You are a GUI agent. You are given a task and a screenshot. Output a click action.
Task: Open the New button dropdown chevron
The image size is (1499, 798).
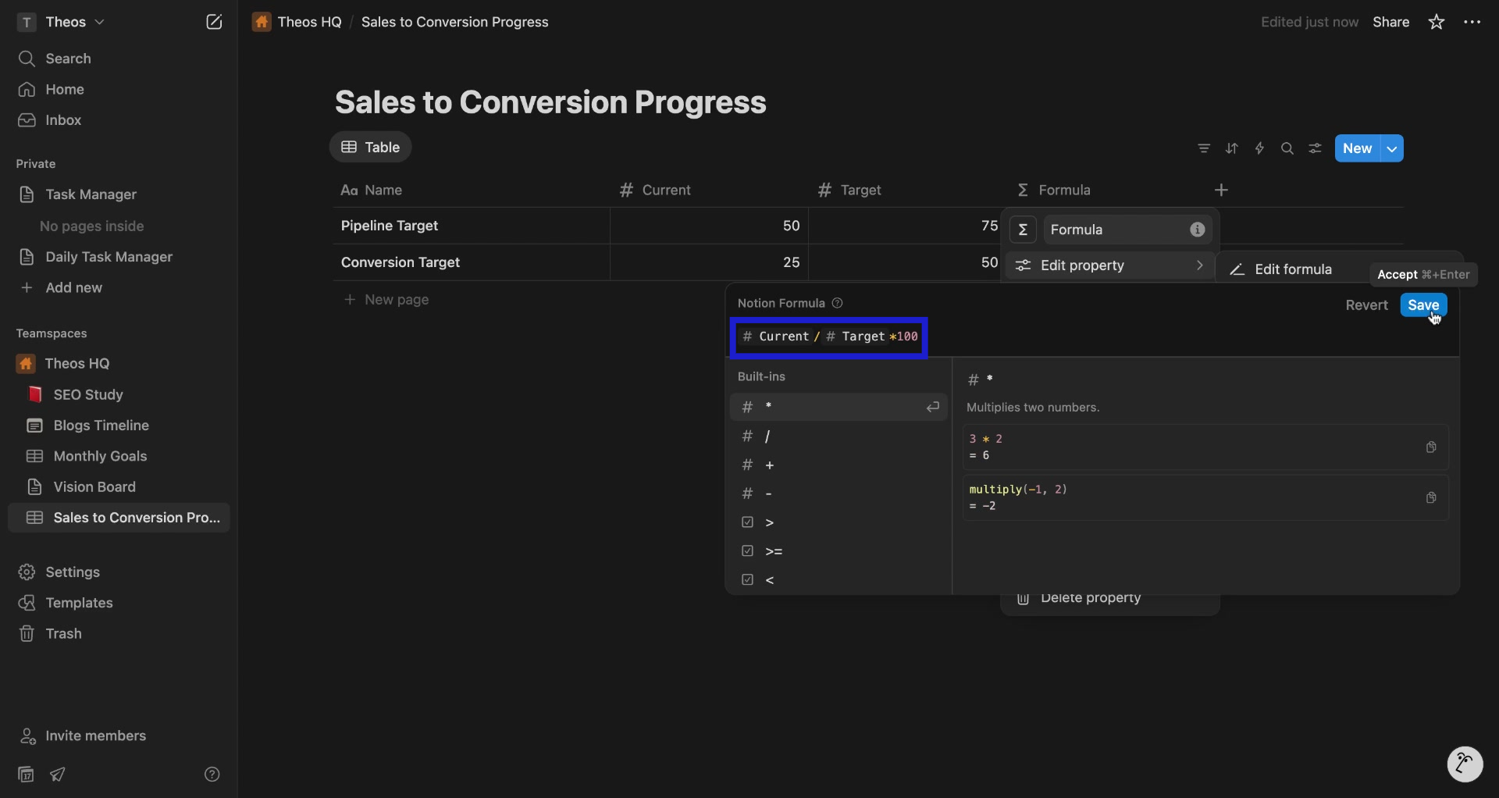coord(1394,148)
